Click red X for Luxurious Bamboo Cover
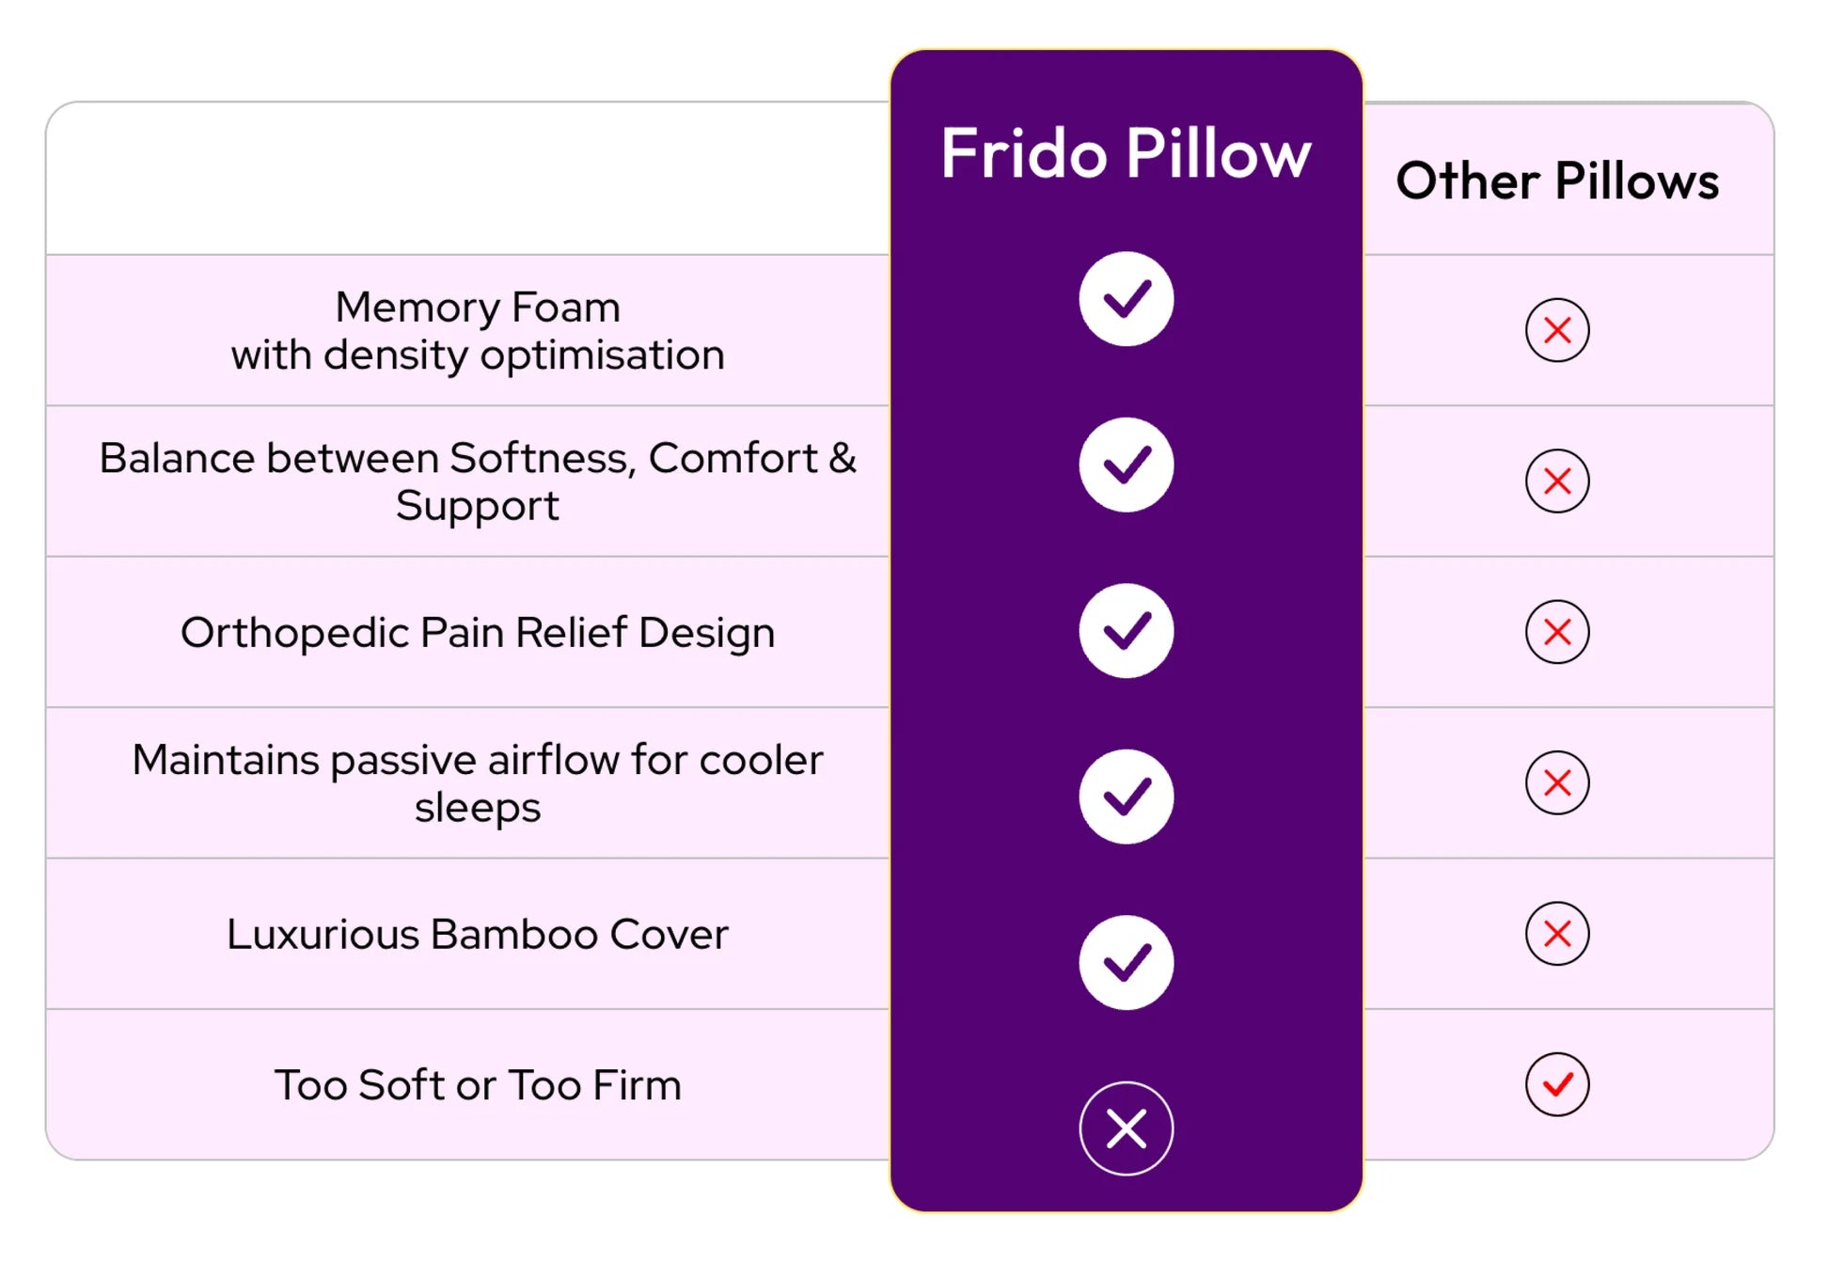 tap(1557, 934)
